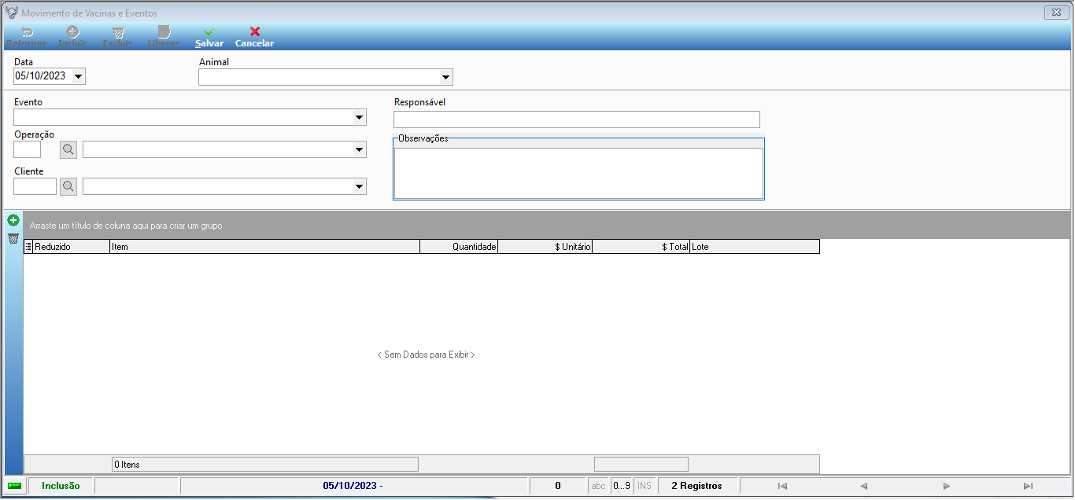Open the Data date picker dropdown
1075x500 pixels.
(79, 76)
